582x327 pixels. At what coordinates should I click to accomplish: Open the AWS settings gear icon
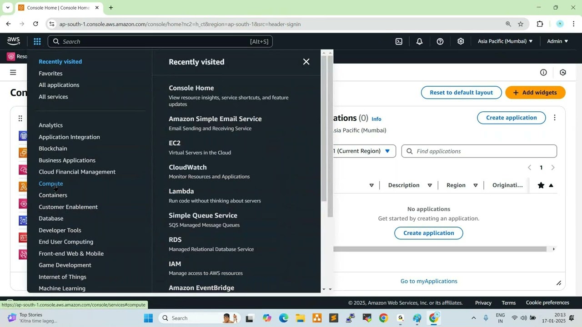461,41
